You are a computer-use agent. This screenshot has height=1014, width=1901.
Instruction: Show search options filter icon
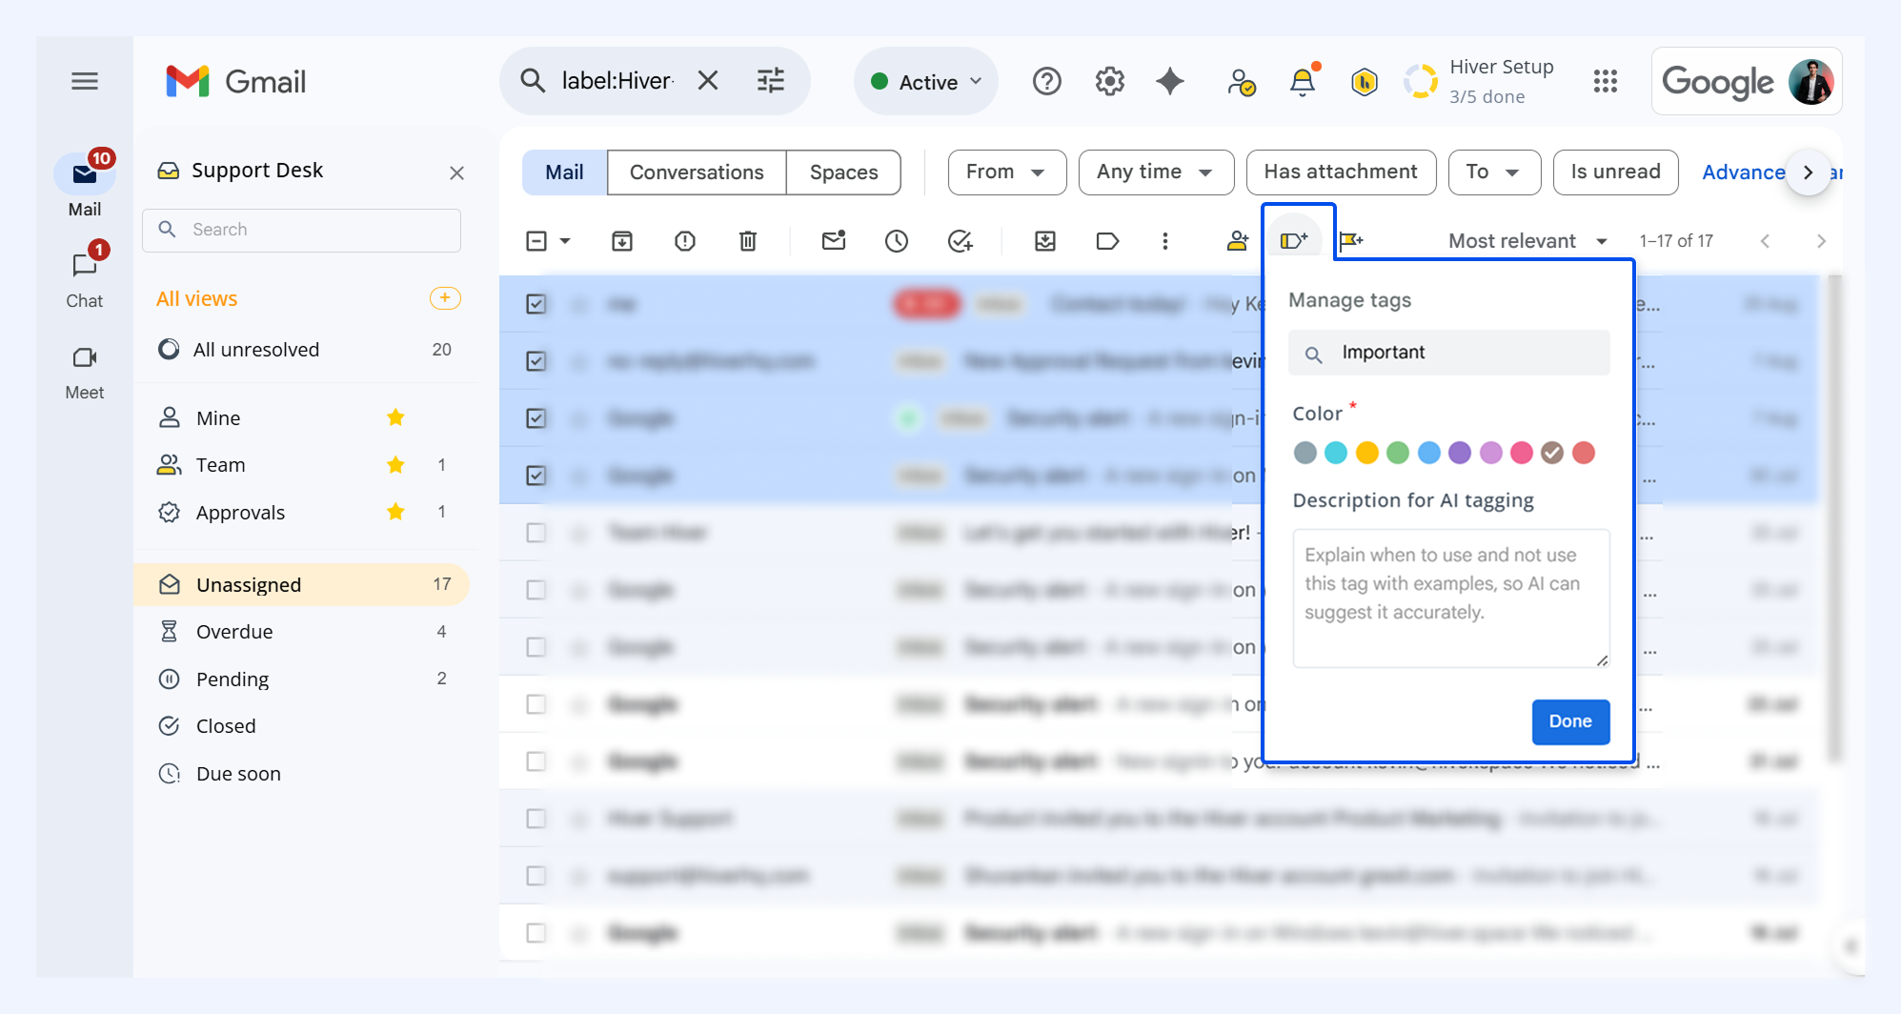(x=771, y=81)
